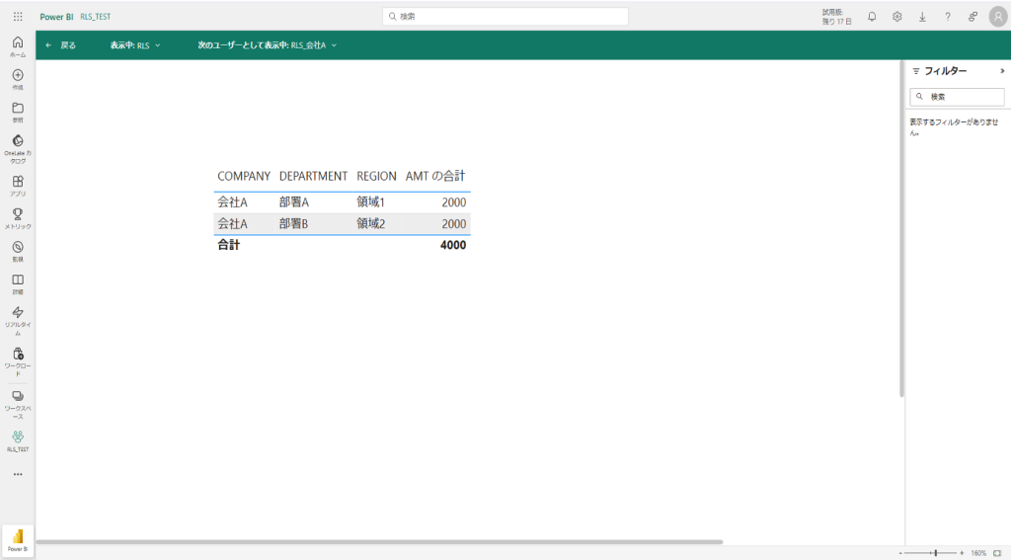The height and width of the screenshot is (560, 1011).
Task: Open リアルタイム in the left navigation
Action: [18, 319]
